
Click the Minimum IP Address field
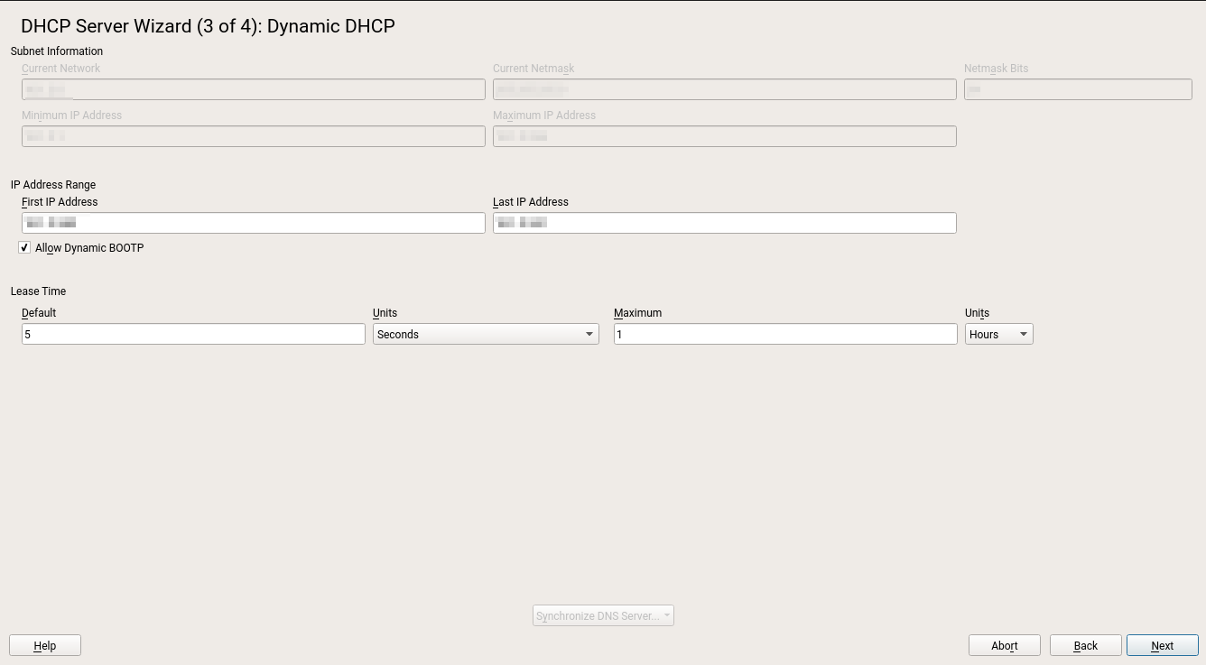[x=253, y=135]
